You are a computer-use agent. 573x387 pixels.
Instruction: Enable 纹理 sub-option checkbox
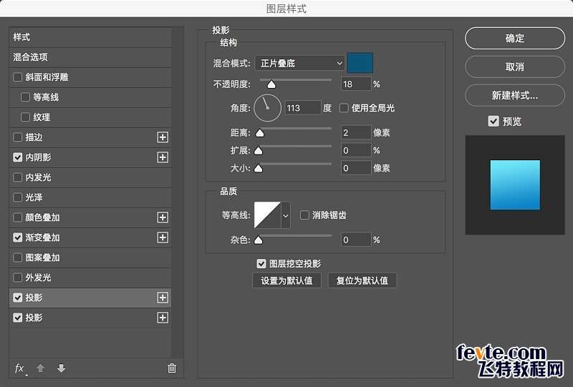(25, 117)
